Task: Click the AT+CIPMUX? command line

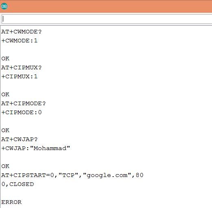Action: (22, 68)
